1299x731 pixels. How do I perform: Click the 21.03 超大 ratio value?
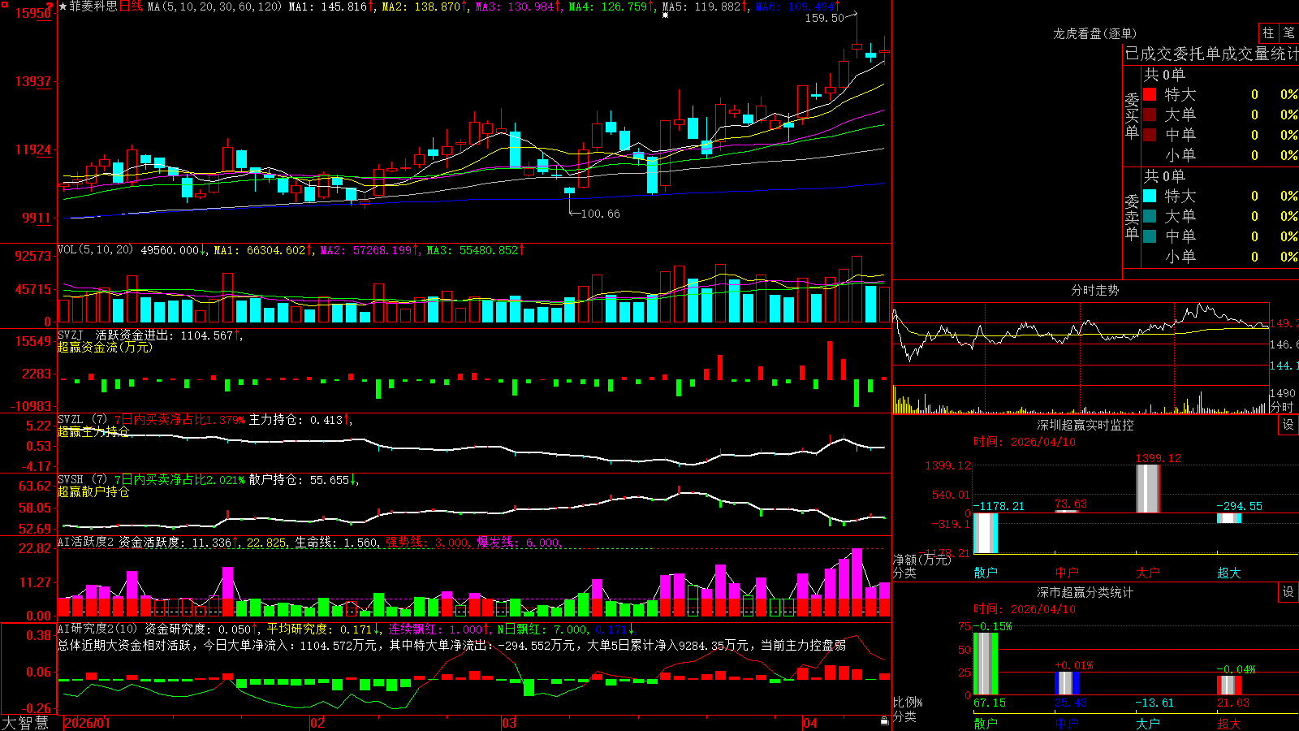click(x=1233, y=703)
